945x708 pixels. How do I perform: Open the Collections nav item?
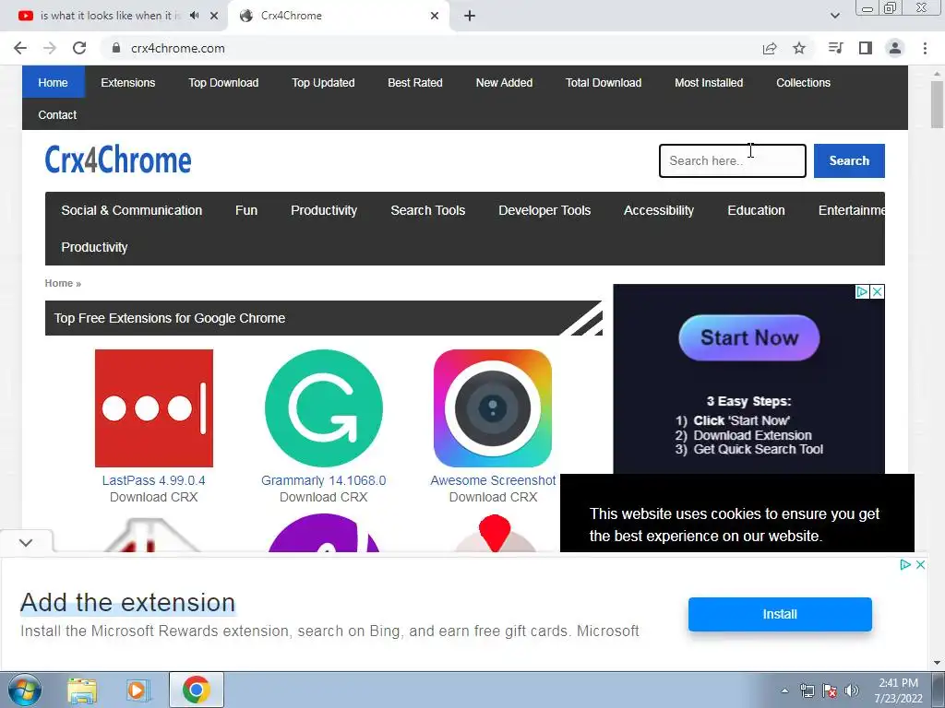coord(804,82)
